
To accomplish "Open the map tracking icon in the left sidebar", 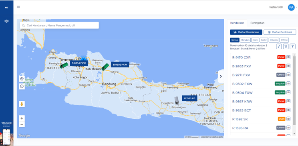I will pyautogui.click(x=6, y=21).
